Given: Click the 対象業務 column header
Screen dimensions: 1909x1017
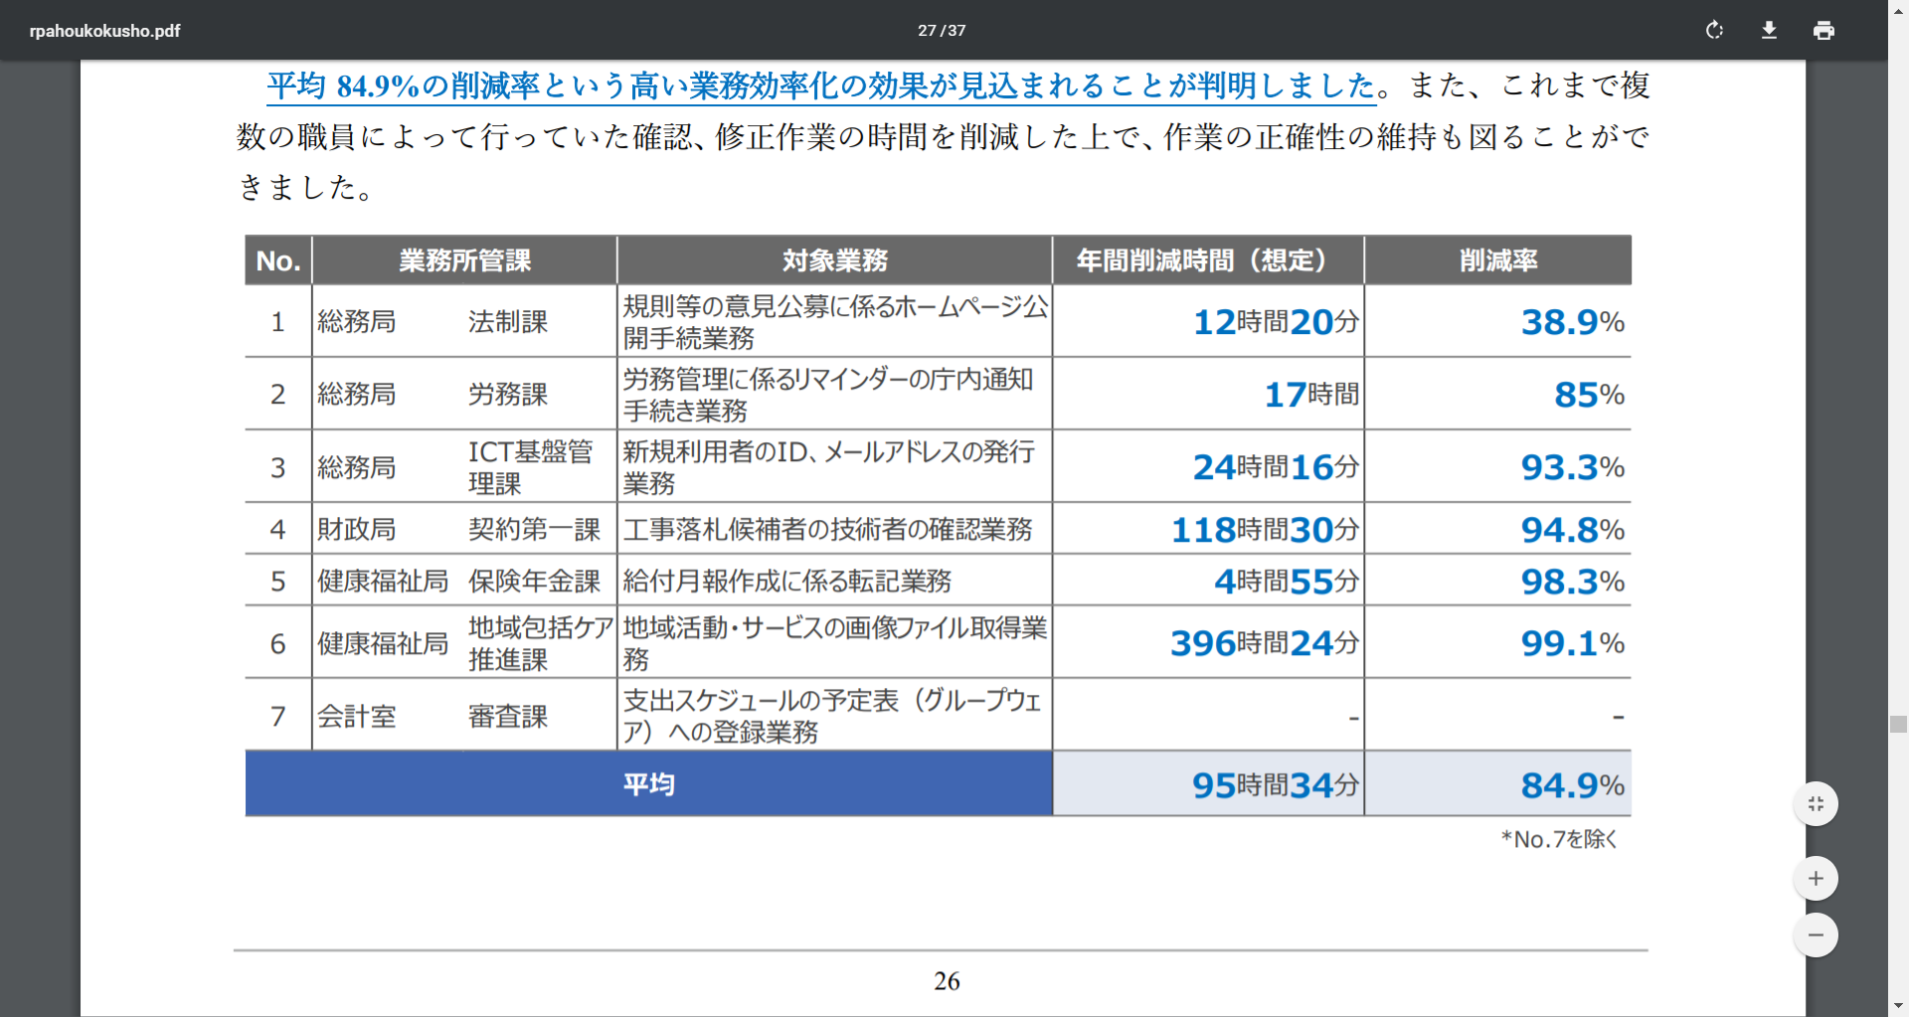Looking at the screenshot, I should [834, 260].
